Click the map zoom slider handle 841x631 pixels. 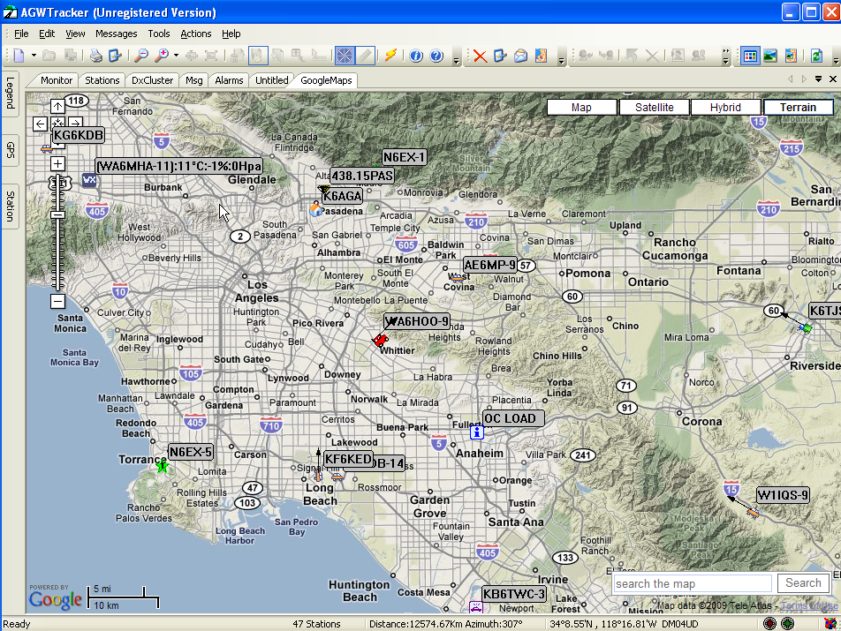[x=57, y=214]
